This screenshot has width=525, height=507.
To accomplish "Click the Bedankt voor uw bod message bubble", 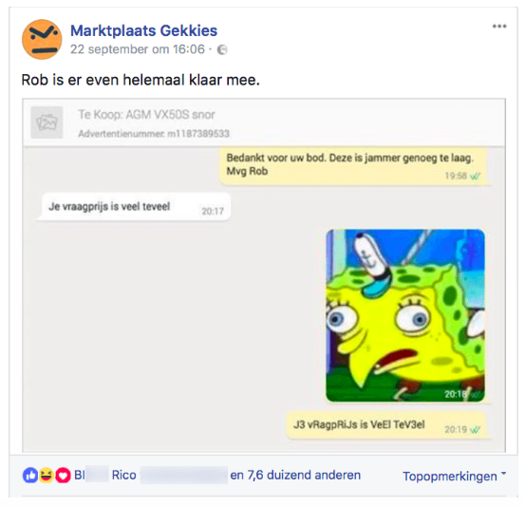I will tap(353, 166).
